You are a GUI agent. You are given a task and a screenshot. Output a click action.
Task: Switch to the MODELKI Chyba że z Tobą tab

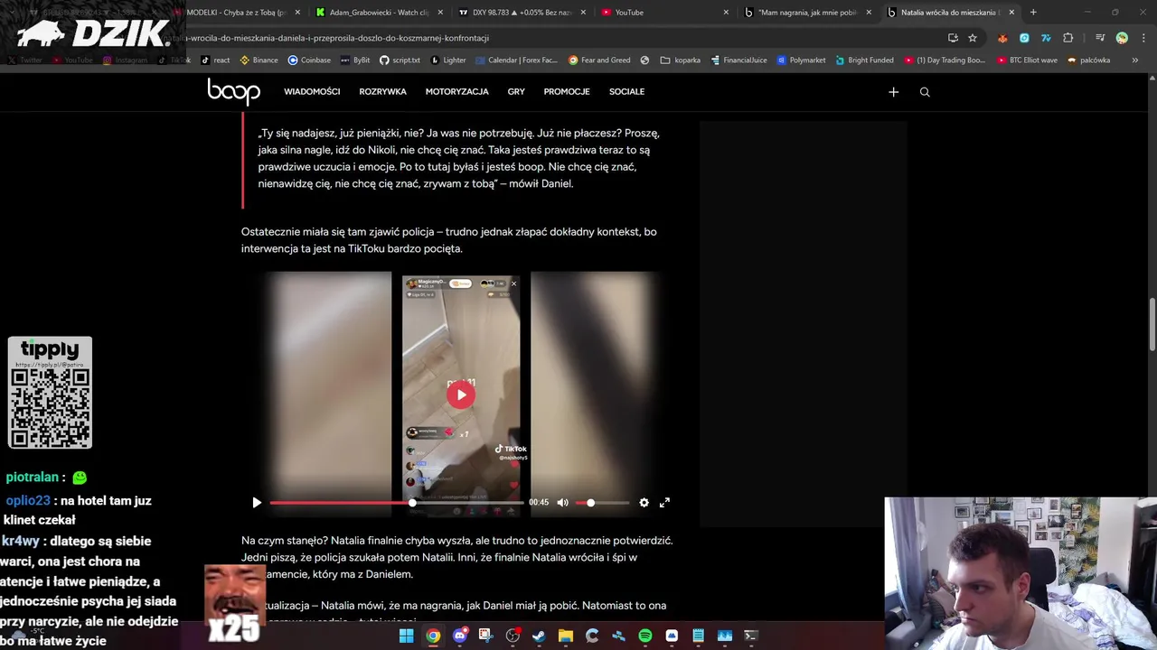(237, 13)
